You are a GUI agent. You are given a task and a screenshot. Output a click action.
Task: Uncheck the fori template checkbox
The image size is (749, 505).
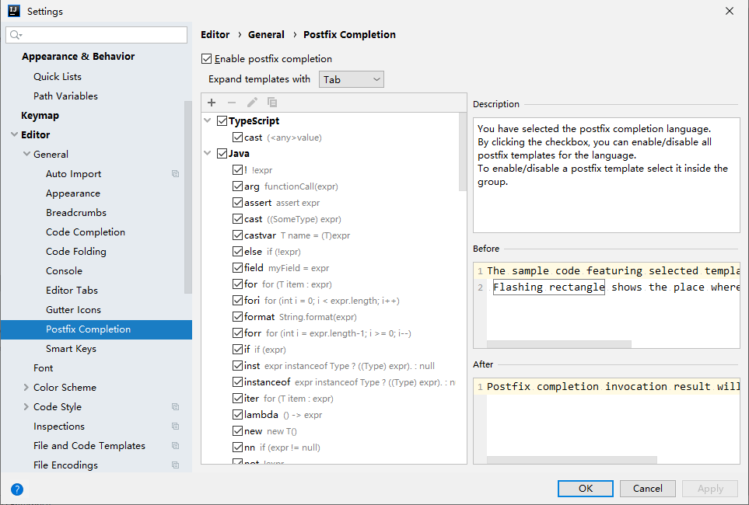click(x=237, y=300)
